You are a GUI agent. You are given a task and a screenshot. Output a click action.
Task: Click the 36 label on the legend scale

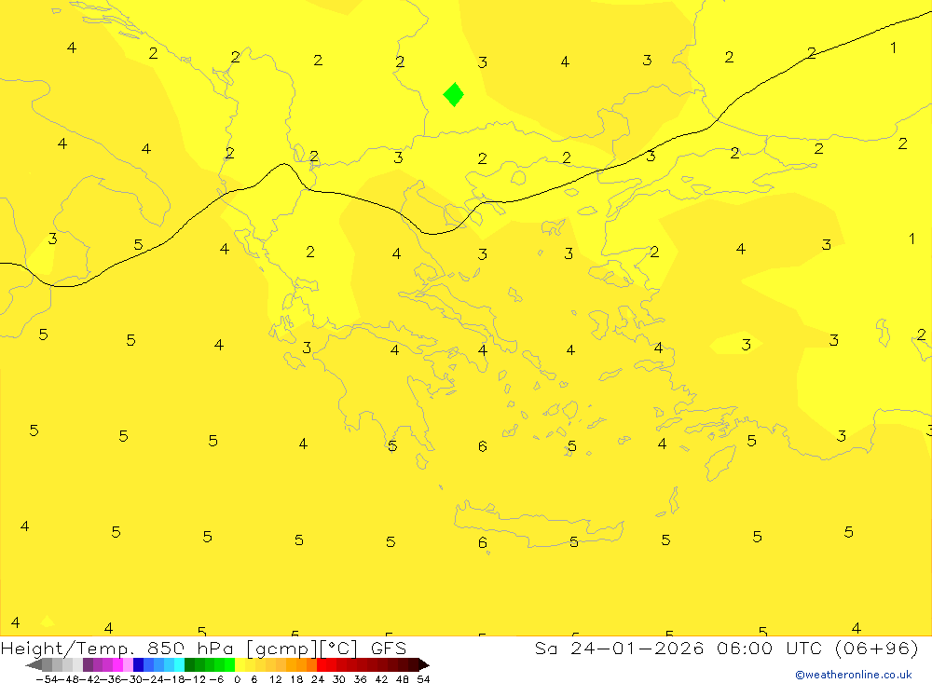point(360,679)
